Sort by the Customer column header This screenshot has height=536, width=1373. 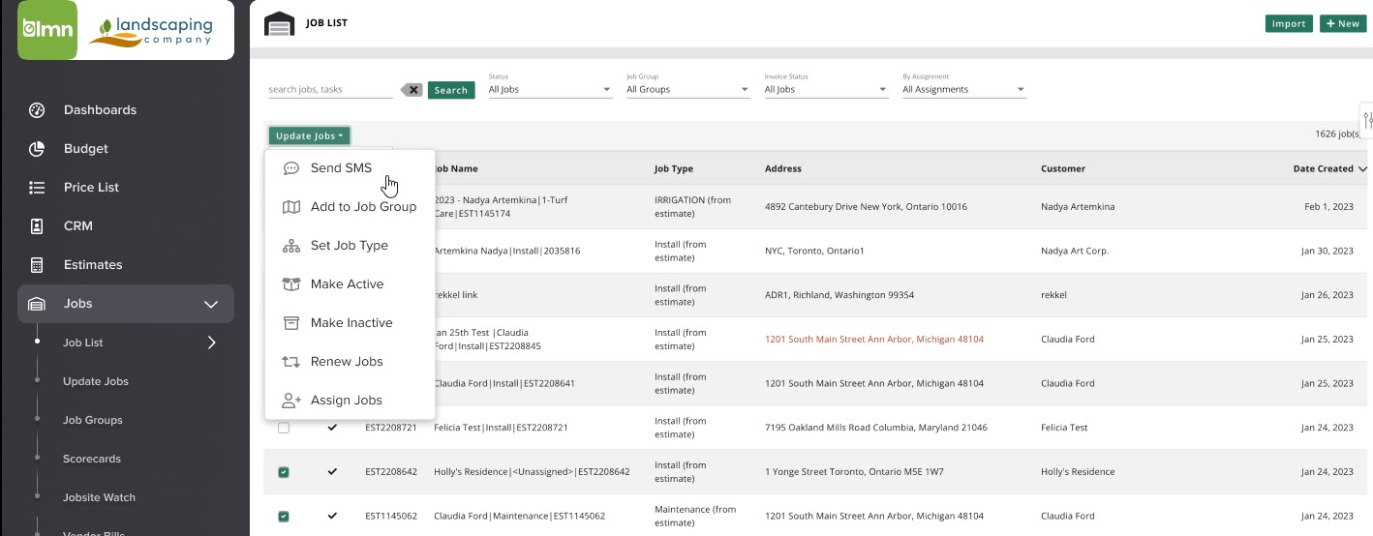(1063, 169)
